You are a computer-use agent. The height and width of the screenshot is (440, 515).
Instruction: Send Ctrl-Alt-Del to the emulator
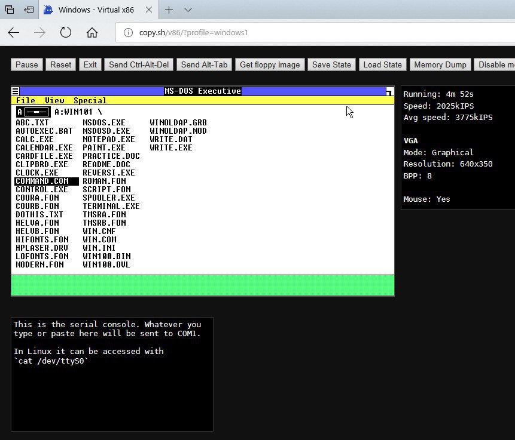click(139, 64)
